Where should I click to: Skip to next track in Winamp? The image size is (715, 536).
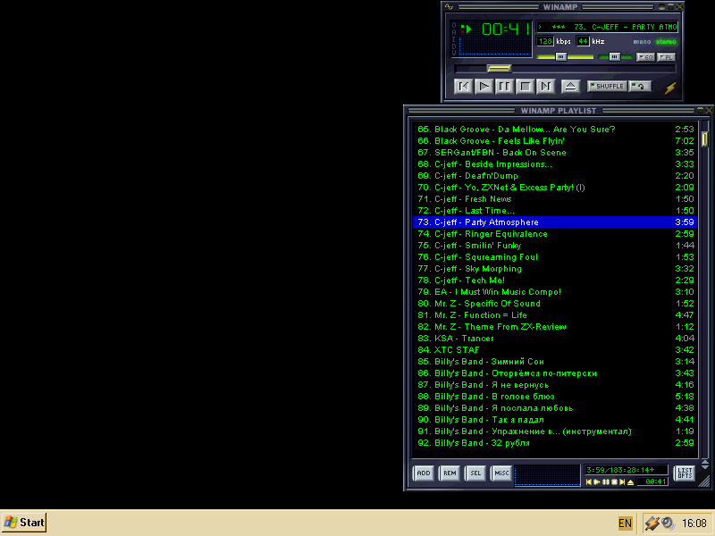(x=545, y=87)
